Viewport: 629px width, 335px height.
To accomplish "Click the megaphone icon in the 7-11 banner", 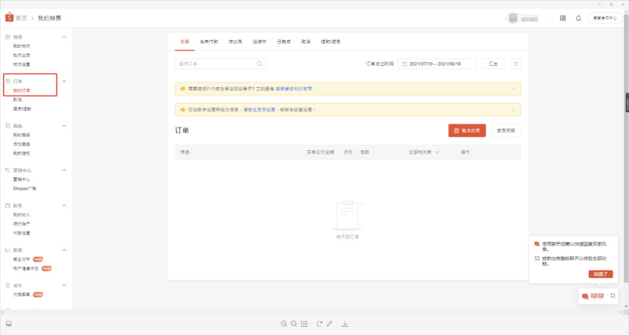I will [x=183, y=88].
